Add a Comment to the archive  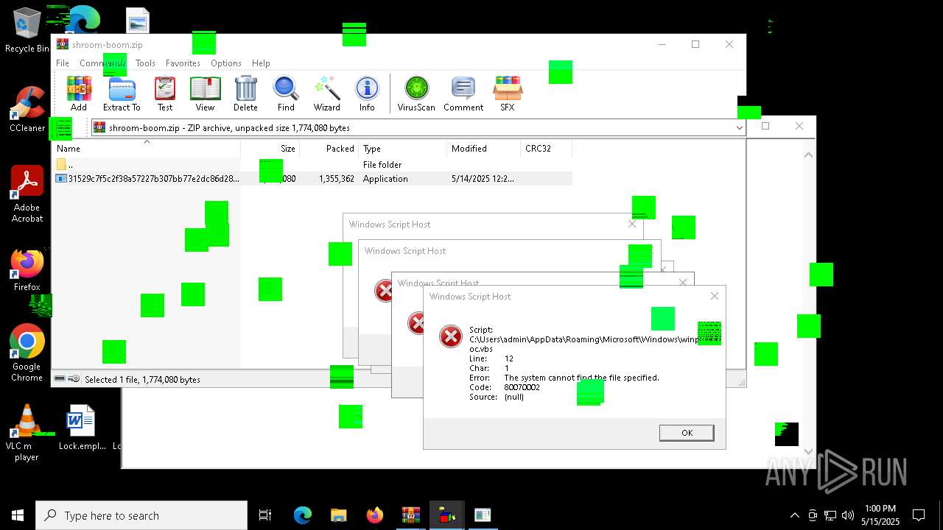pyautogui.click(x=463, y=93)
